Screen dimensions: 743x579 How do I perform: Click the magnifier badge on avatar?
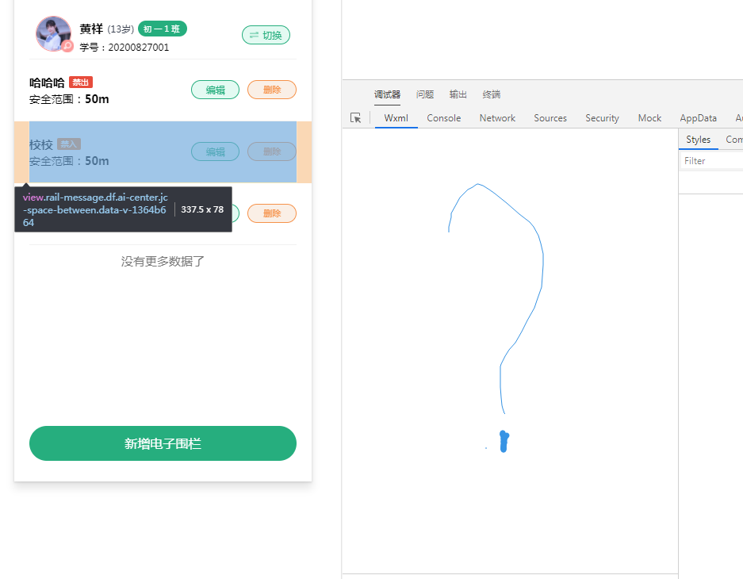pyautogui.click(x=67, y=46)
